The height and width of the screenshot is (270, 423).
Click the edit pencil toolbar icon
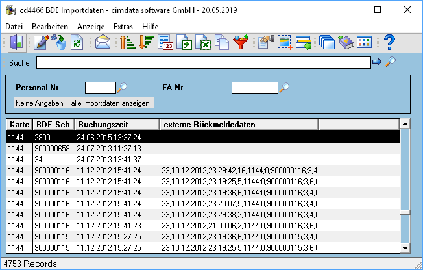[x=41, y=42]
